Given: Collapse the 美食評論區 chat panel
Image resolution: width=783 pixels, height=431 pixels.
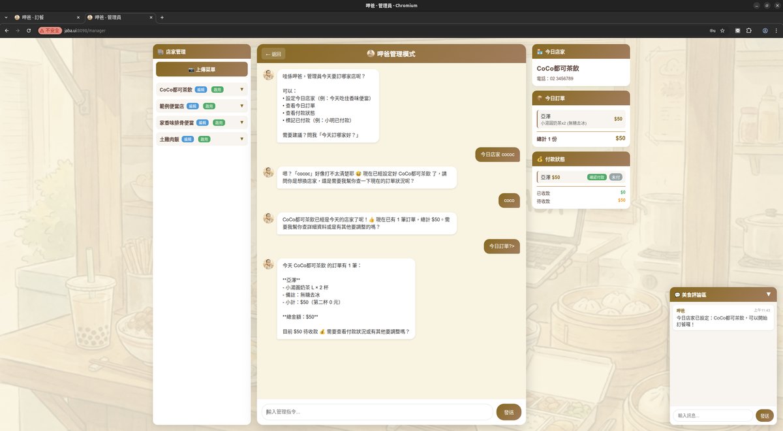Looking at the screenshot, I should click(x=768, y=295).
